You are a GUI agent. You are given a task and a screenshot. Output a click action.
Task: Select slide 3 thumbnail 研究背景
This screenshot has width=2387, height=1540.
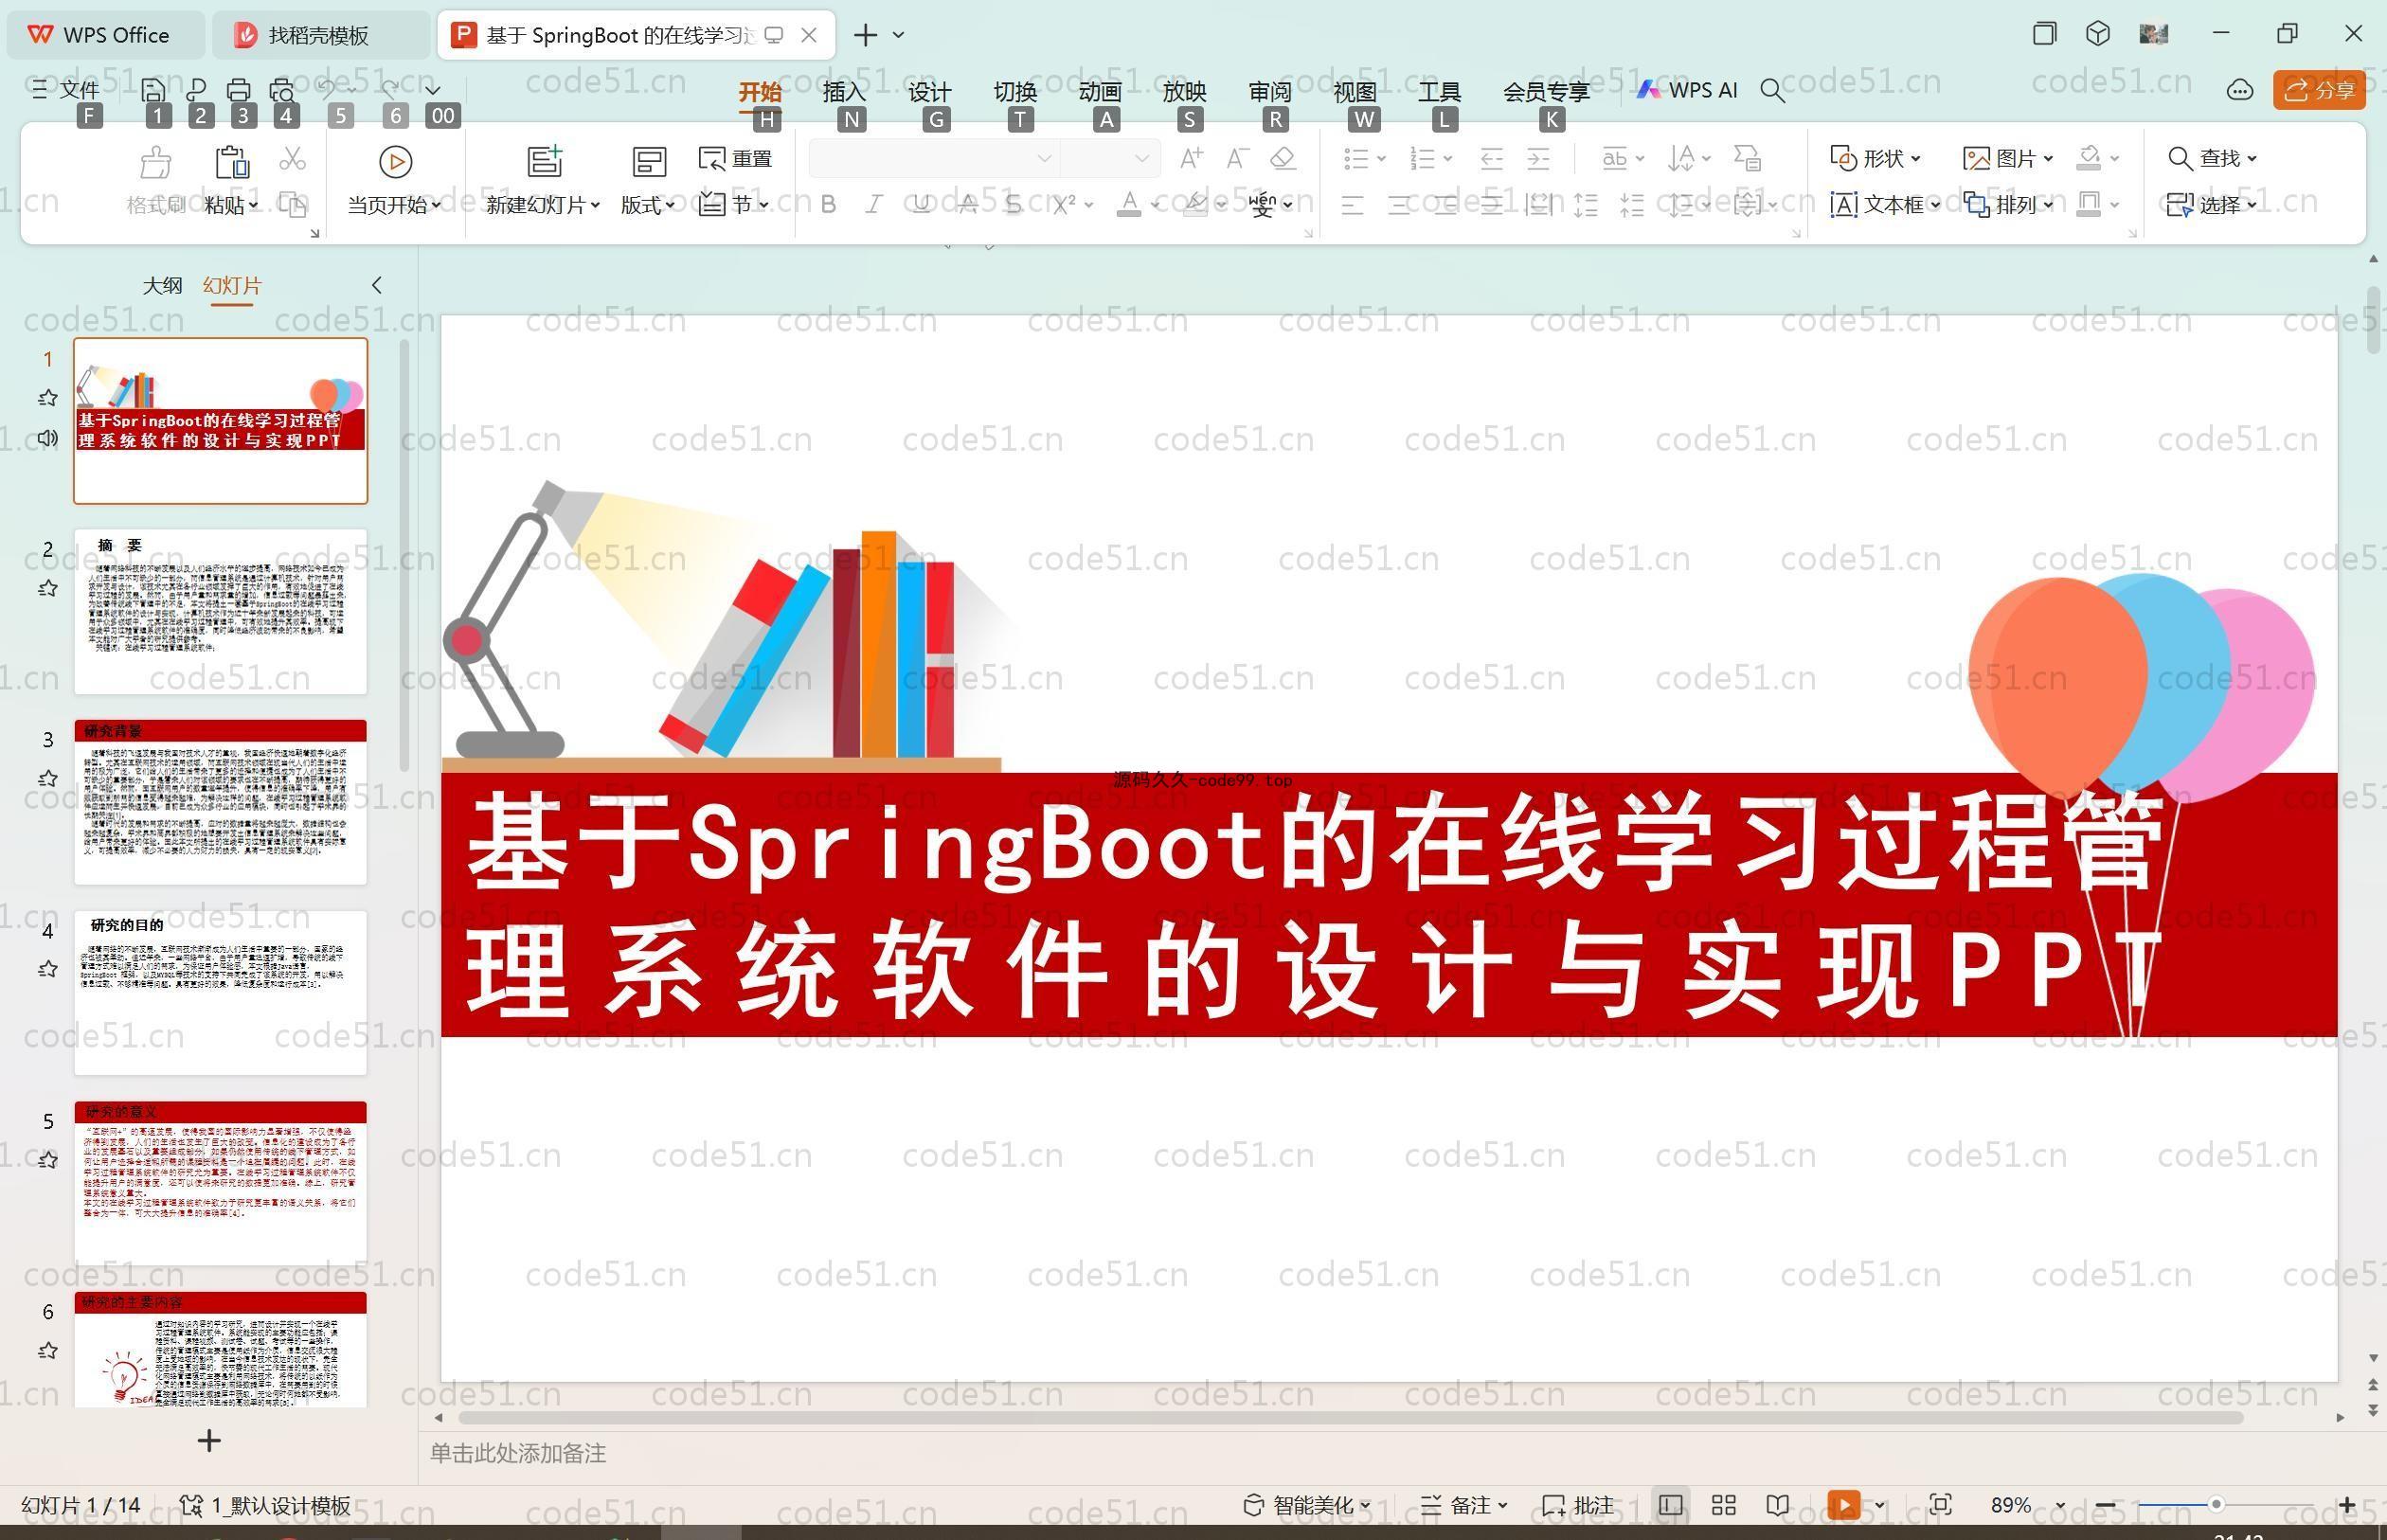pyautogui.click(x=220, y=802)
